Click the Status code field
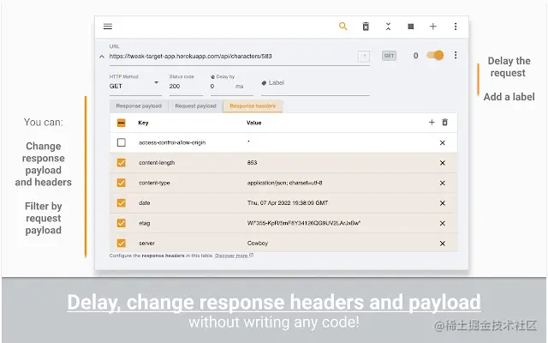 pos(186,86)
